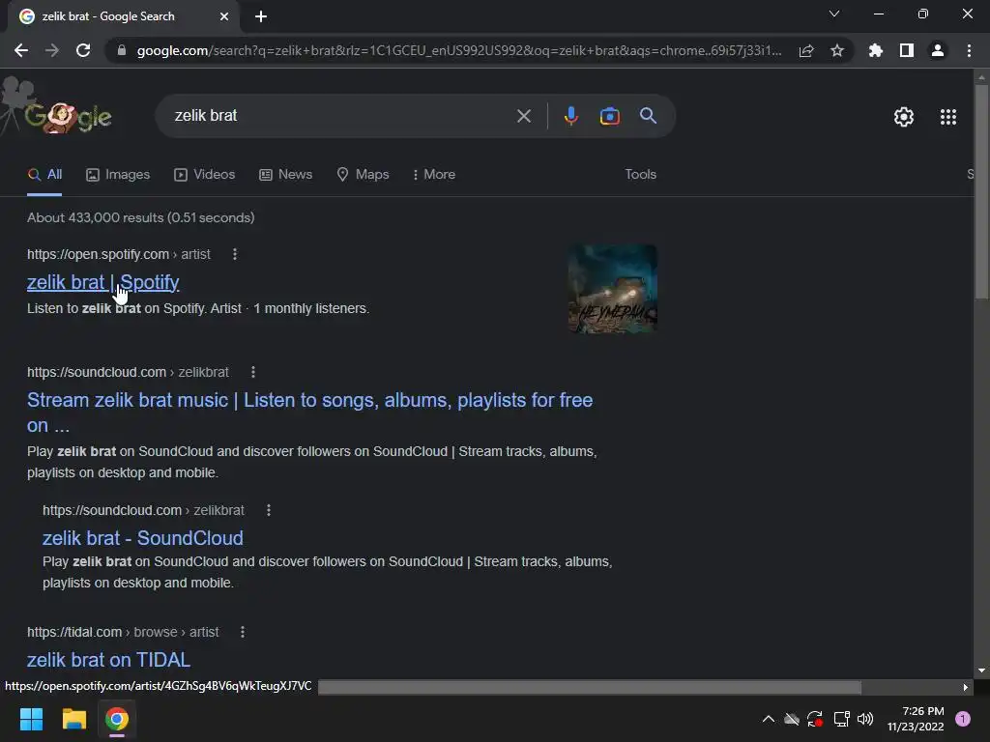This screenshot has height=742, width=990.
Task: Open the clock and date 7:26 PM
Action: point(916,719)
